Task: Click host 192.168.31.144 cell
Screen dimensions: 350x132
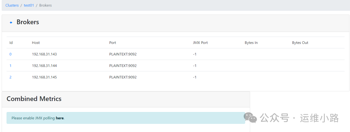Action: [x=44, y=66]
